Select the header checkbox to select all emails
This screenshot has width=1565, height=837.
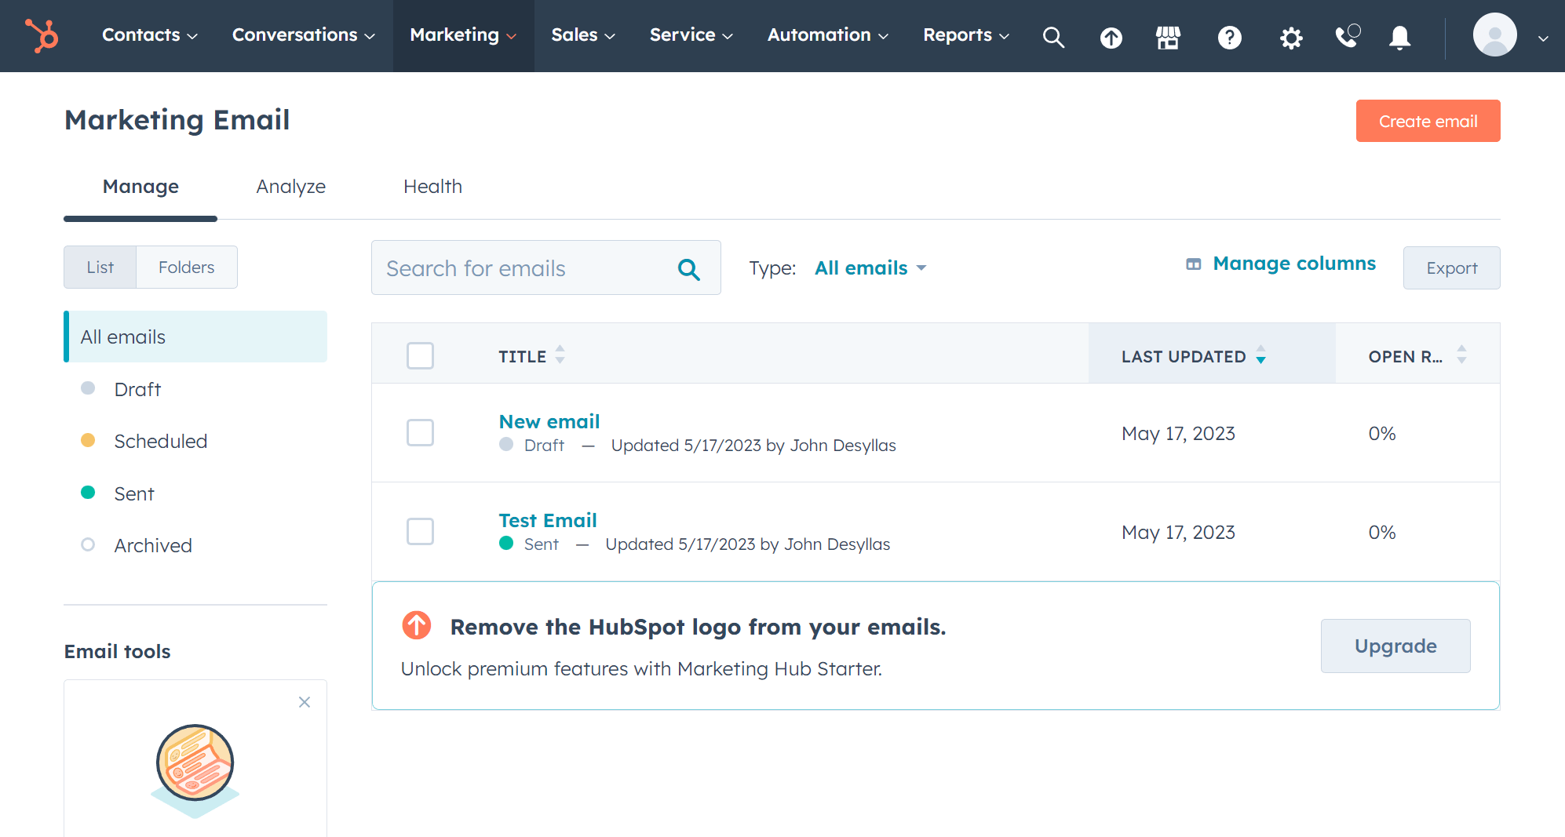click(x=420, y=355)
